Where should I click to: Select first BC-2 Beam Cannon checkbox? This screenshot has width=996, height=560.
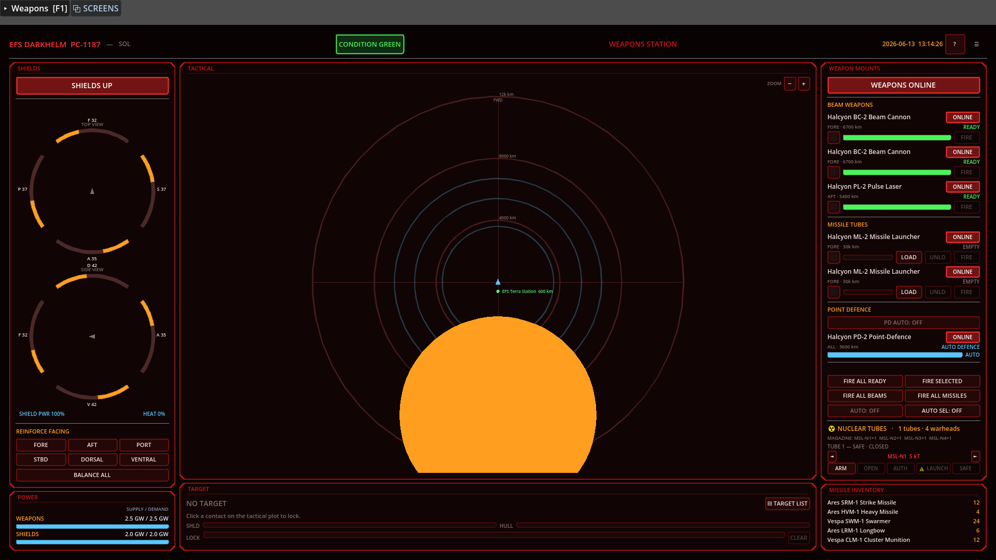click(x=833, y=138)
